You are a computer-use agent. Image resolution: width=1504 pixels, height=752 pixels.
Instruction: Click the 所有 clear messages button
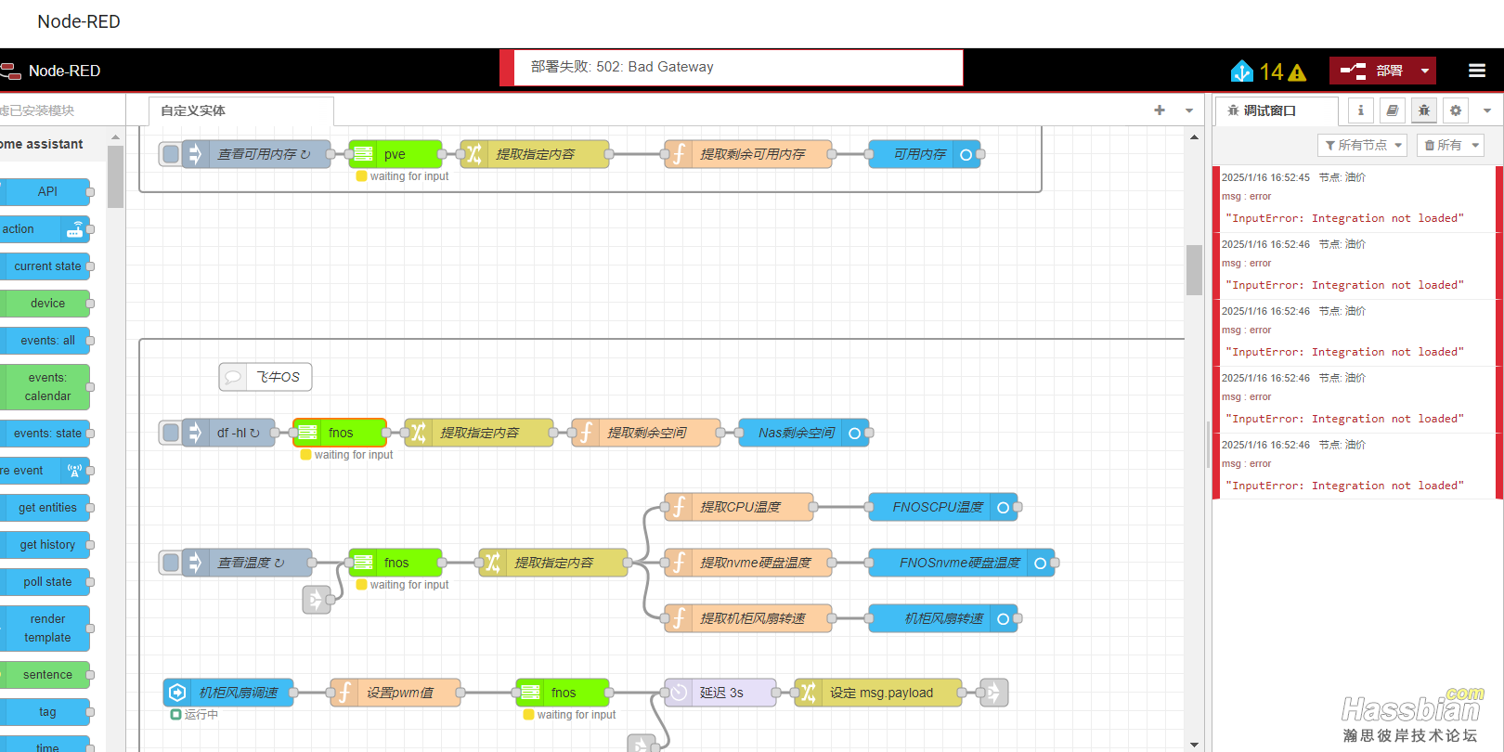(x=1443, y=145)
